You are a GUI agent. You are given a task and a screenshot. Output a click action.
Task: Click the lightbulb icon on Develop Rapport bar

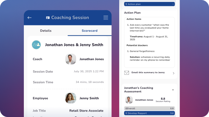(x=126, y=113)
